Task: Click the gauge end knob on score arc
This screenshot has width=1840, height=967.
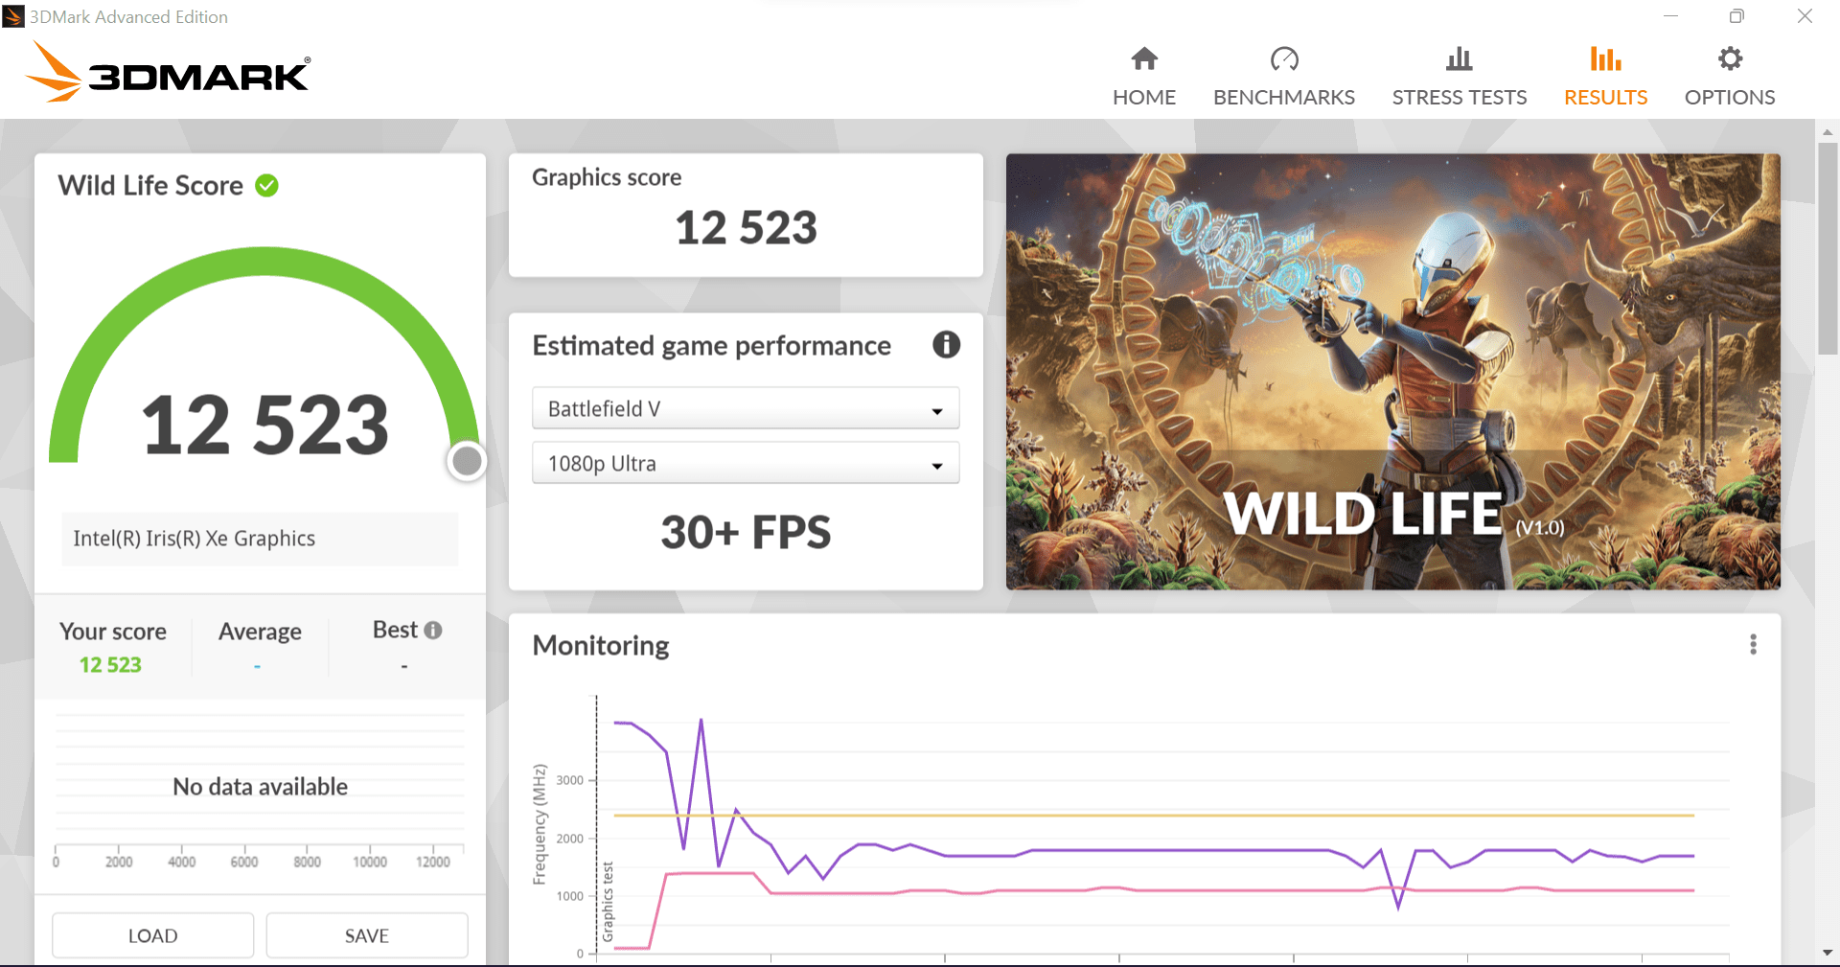Action: [467, 461]
